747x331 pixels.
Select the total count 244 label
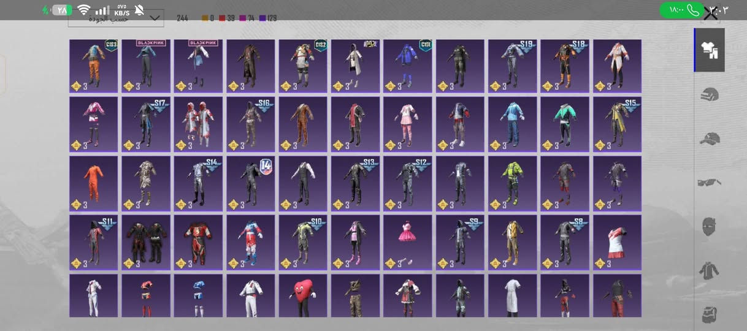click(182, 18)
